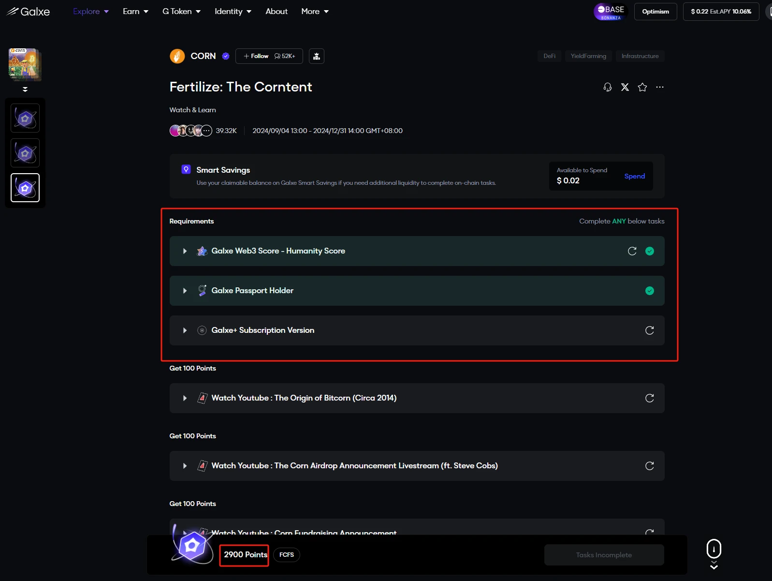Screen dimensions: 772x581
Task: Share campaign via the X icon
Action: pyautogui.click(x=625, y=87)
